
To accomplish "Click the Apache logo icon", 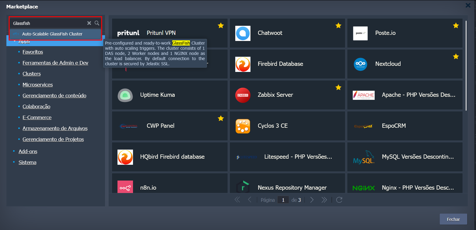I will [x=364, y=95].
